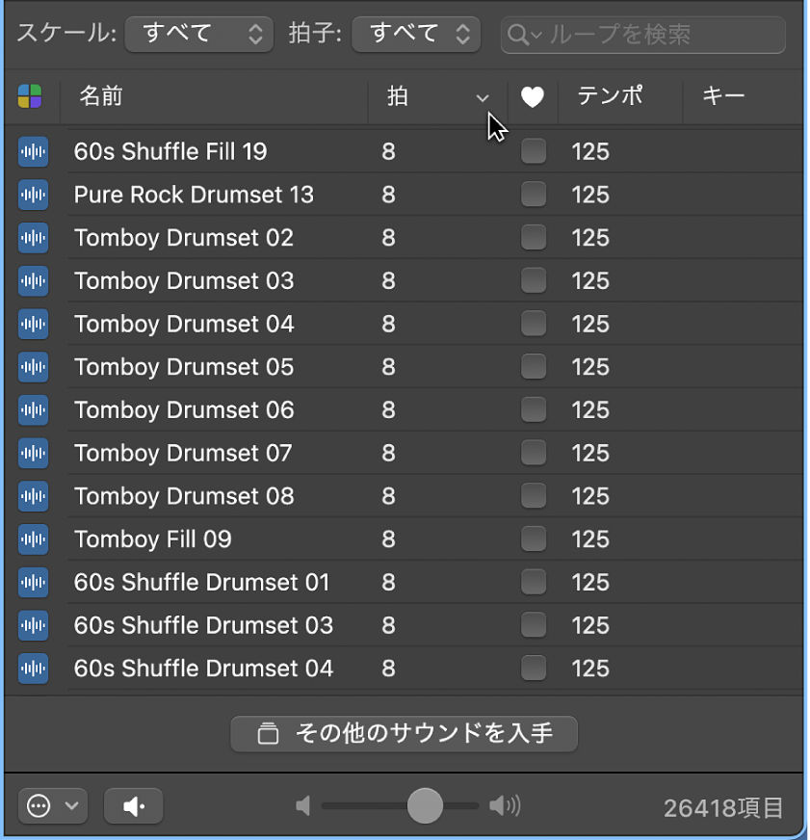Open the スケール dropdown
Image resolution: width=810 pixels, height=840 pixels.
(199, 34)
